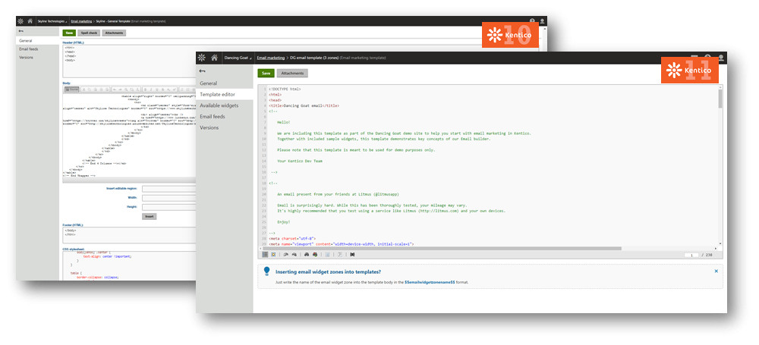This screenshot has height=345, width=759.
Task: Click the Kentico logo in Dancing Goat window
Action: (x=202, y=58)
